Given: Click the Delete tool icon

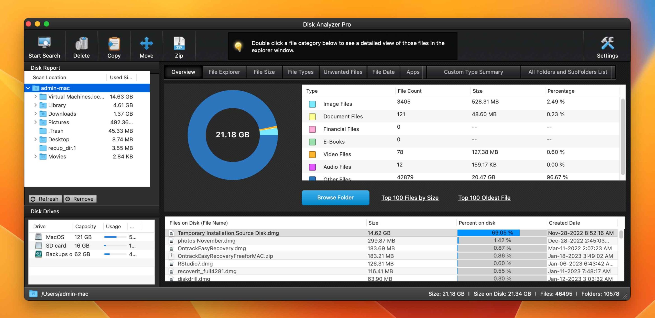Looking at the screenshot, I should (x=81, y=46).
